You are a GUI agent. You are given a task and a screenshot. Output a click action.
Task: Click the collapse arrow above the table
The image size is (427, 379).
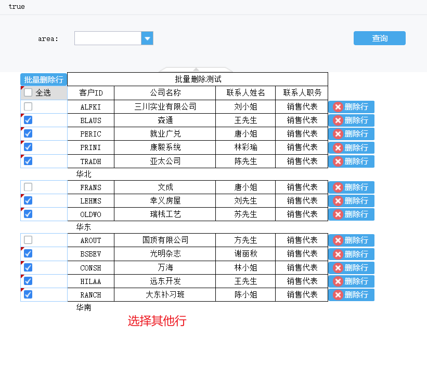pos(196,70)
